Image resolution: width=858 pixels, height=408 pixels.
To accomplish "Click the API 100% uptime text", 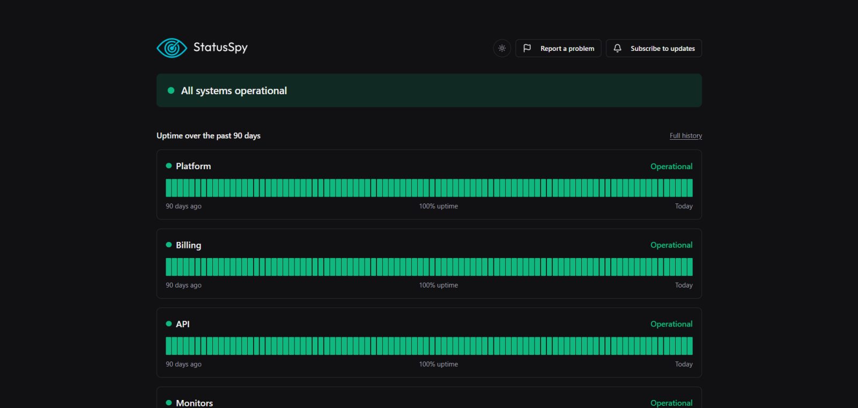I will (x=439, y=364).
